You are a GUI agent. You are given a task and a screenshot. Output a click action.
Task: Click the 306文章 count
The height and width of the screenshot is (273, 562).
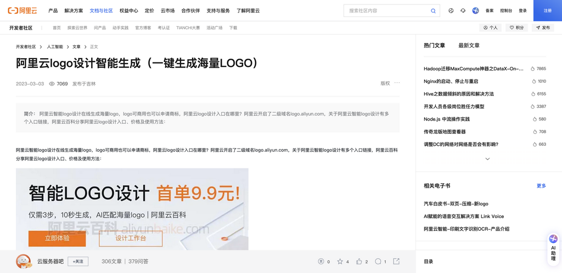[111, 261]
